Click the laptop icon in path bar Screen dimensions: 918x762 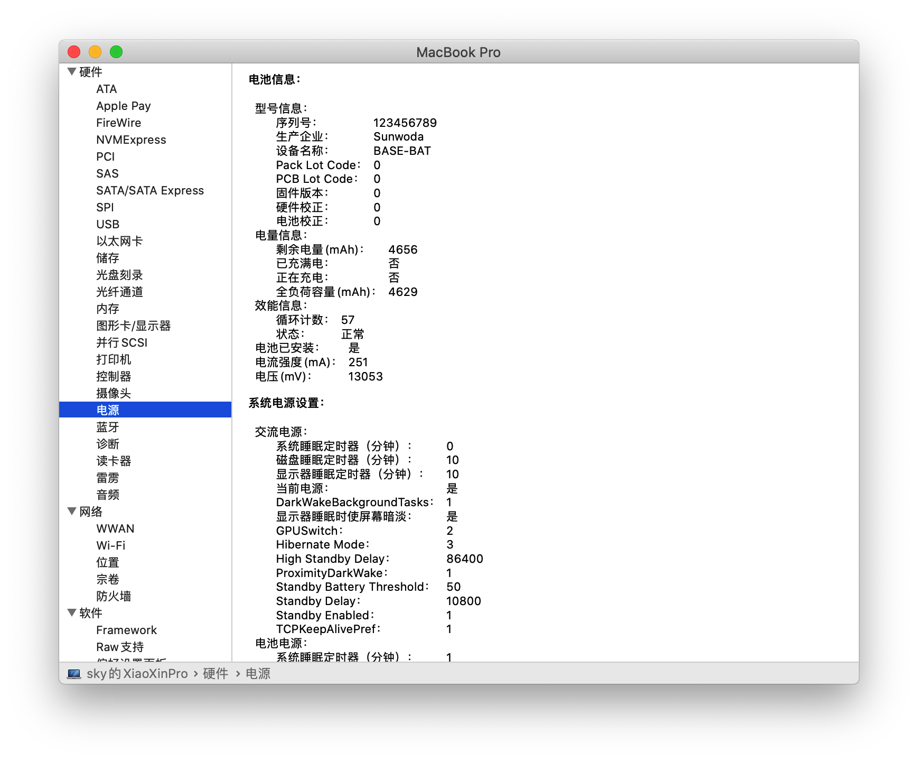74,674
